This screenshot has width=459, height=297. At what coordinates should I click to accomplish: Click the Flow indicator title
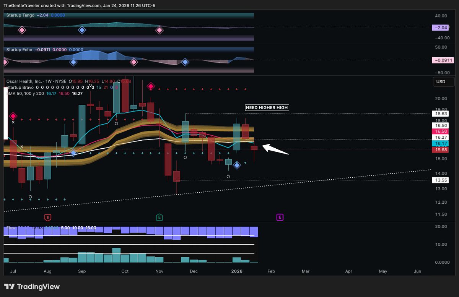(x=11, y=228)
